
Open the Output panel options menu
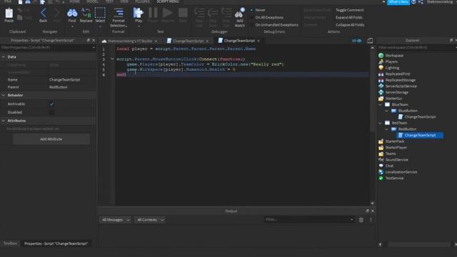(371, 220)
